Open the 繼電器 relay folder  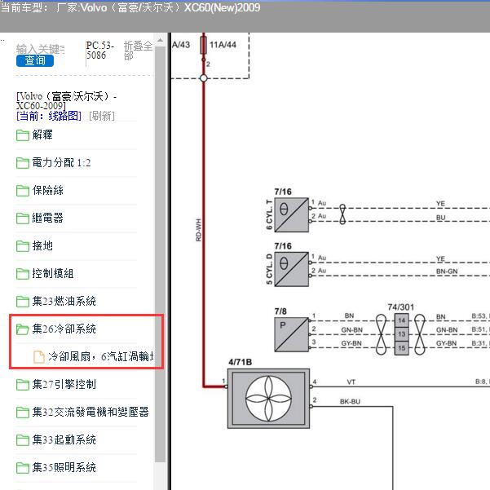click(x=47, y=218)
